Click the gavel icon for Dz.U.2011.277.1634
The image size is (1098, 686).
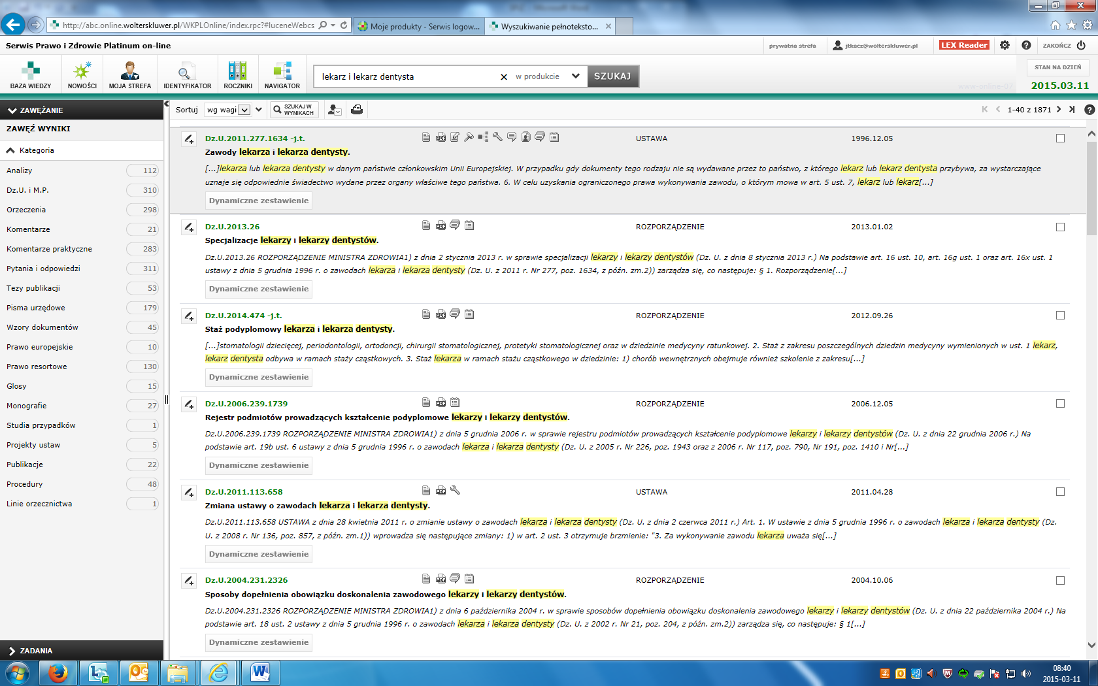pos(469,137)
